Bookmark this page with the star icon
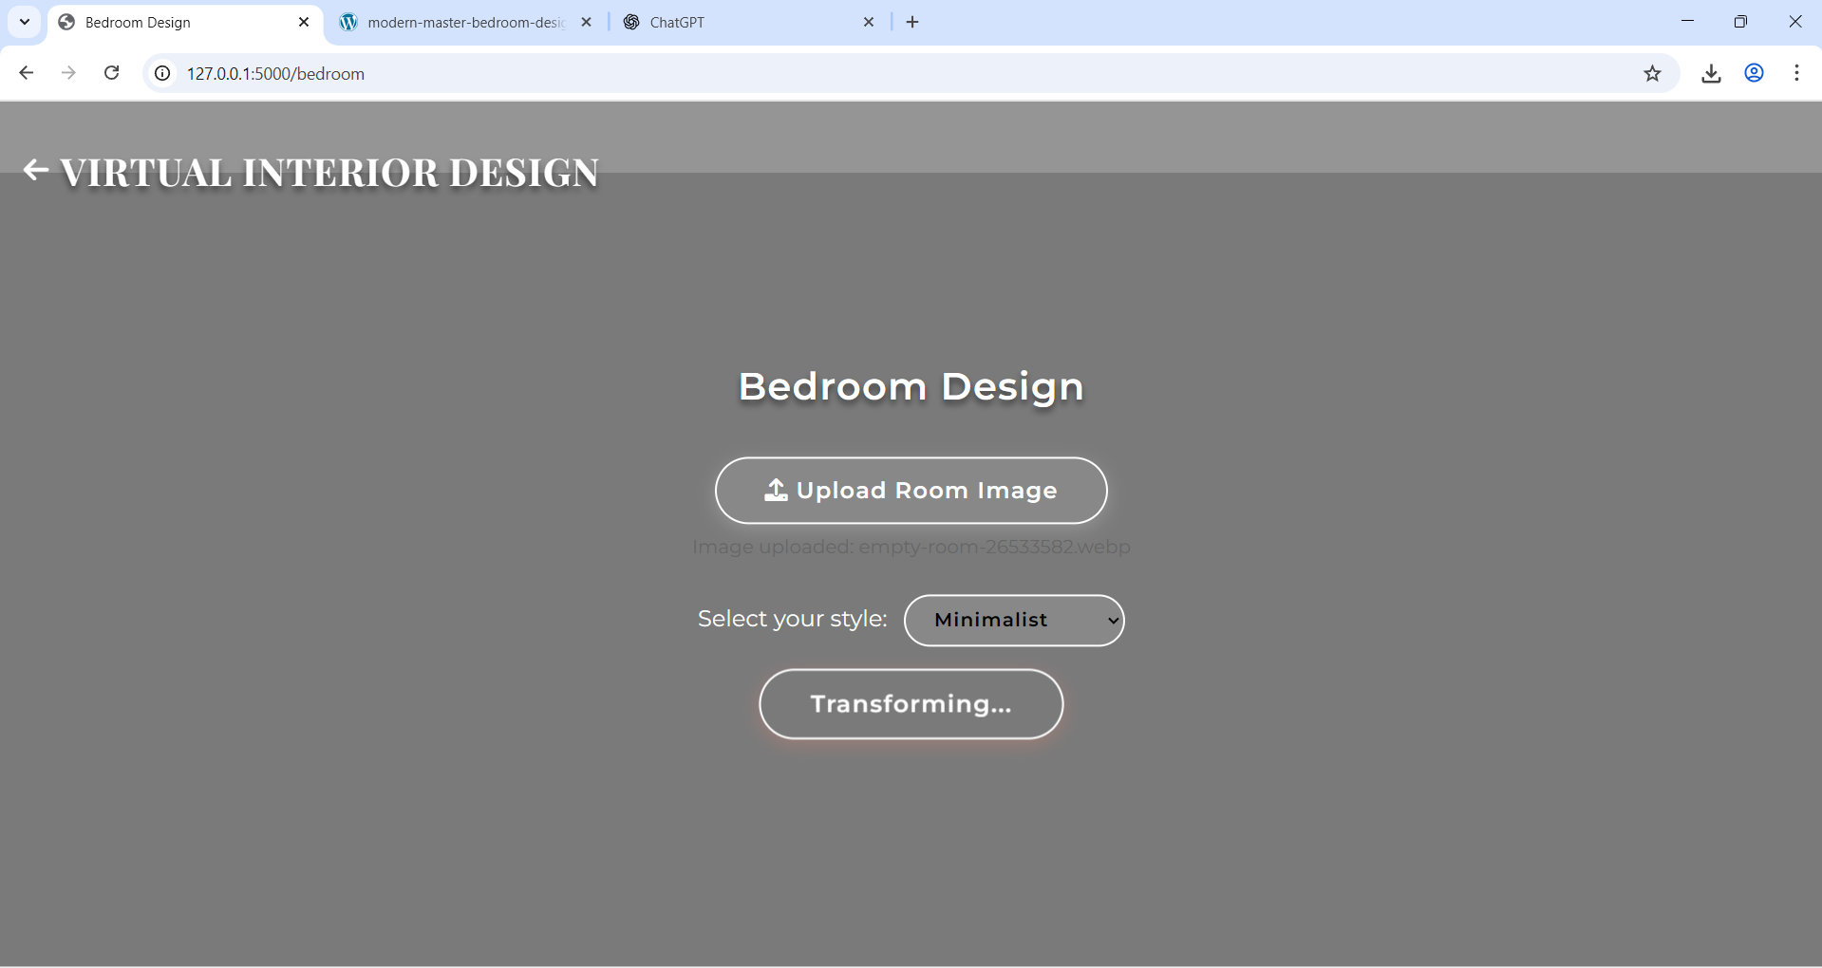The height and width of the screenshot is (968, 1822). (1652, 73)
